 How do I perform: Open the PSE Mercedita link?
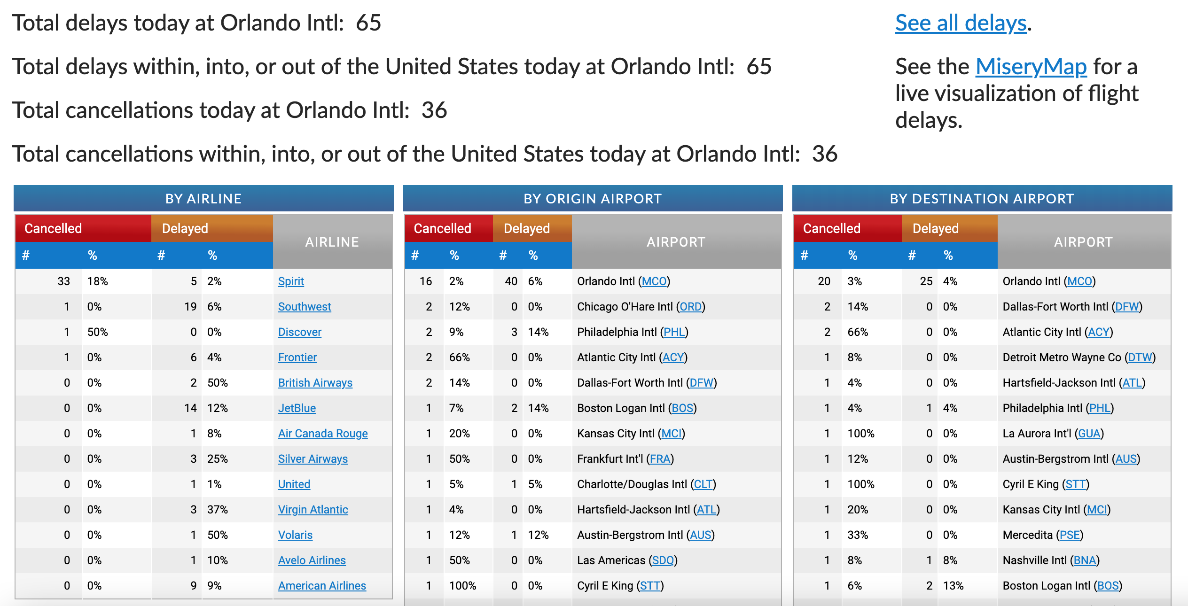click(x=1070, y=535)
